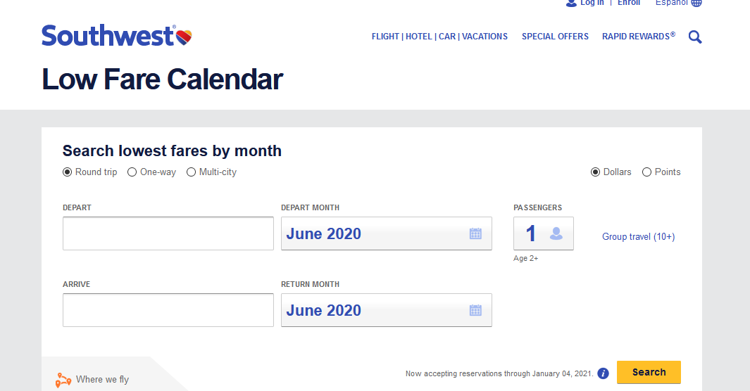Open the Passengers count selector

pyautogui.click(x=544, y=233)
